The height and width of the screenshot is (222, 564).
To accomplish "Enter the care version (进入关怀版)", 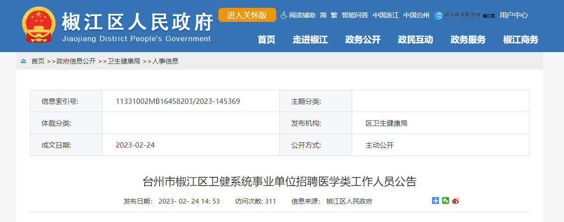I will point(247,15).
